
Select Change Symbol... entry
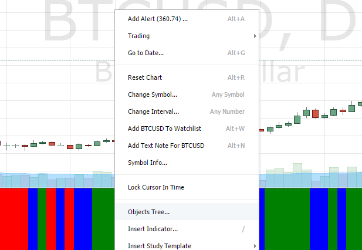pyautogui.click(x=187, y=94)
